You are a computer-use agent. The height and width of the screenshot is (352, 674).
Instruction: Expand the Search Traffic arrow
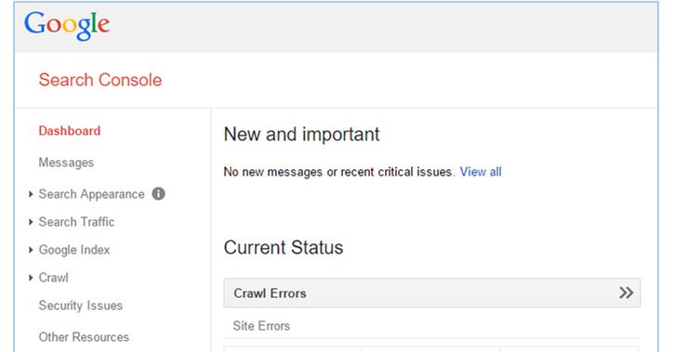click(x=31, y=222)
